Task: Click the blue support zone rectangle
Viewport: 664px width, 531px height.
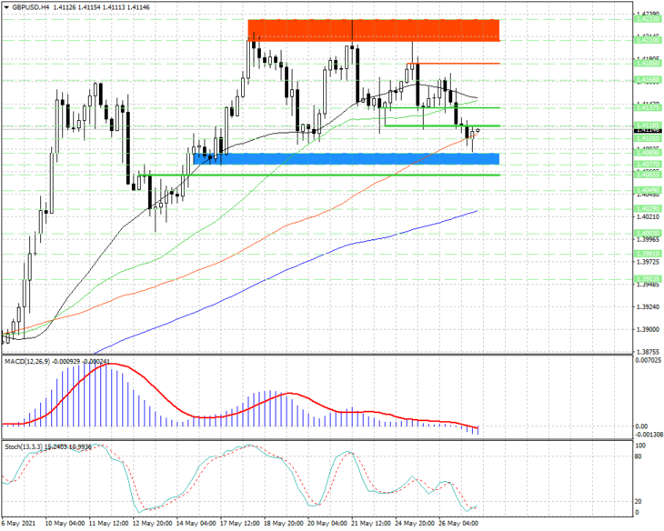Action: (346, 159)
